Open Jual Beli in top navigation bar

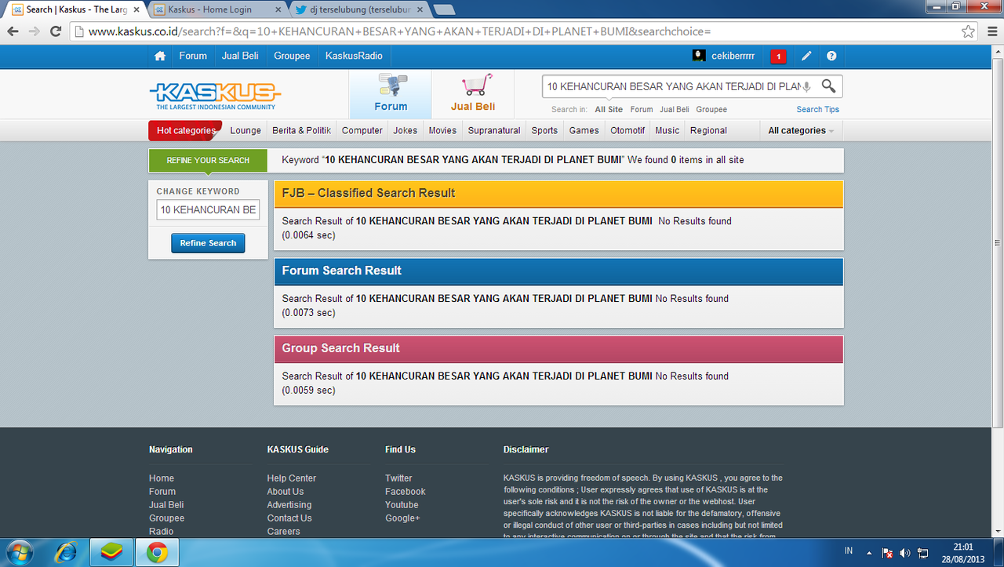(x=241, y=56)
